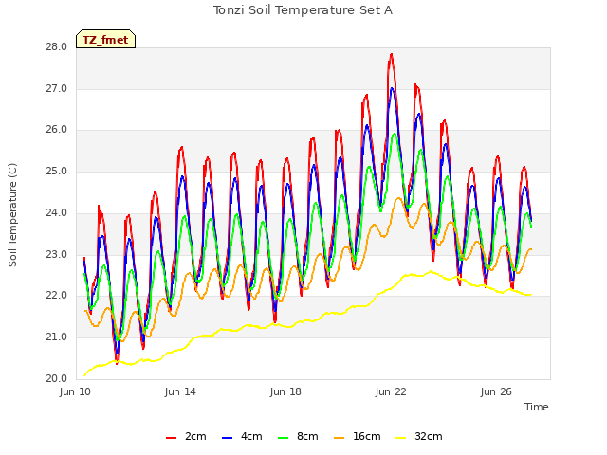Click the Jun 18 x-axis tick label
The height and width of the screenshot is (455, 607).
285,391
